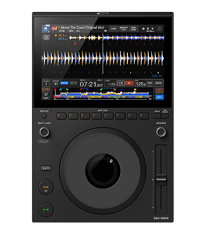Jump to the yellow hot cue marker on overview

click(x=135, y=90)
